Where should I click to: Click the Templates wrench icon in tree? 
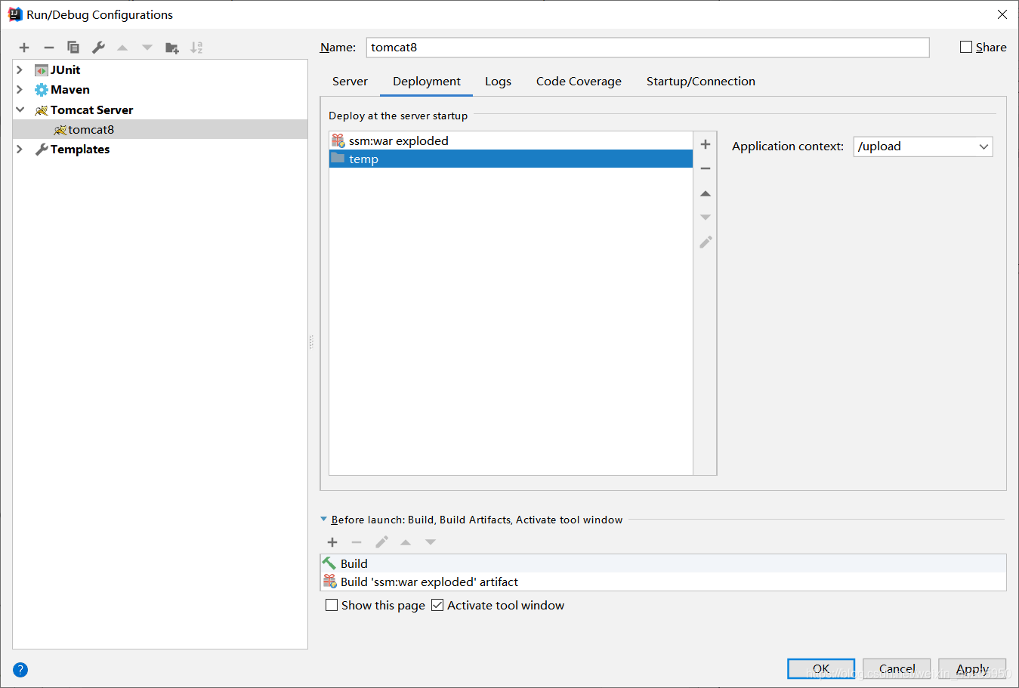[42, 150]
